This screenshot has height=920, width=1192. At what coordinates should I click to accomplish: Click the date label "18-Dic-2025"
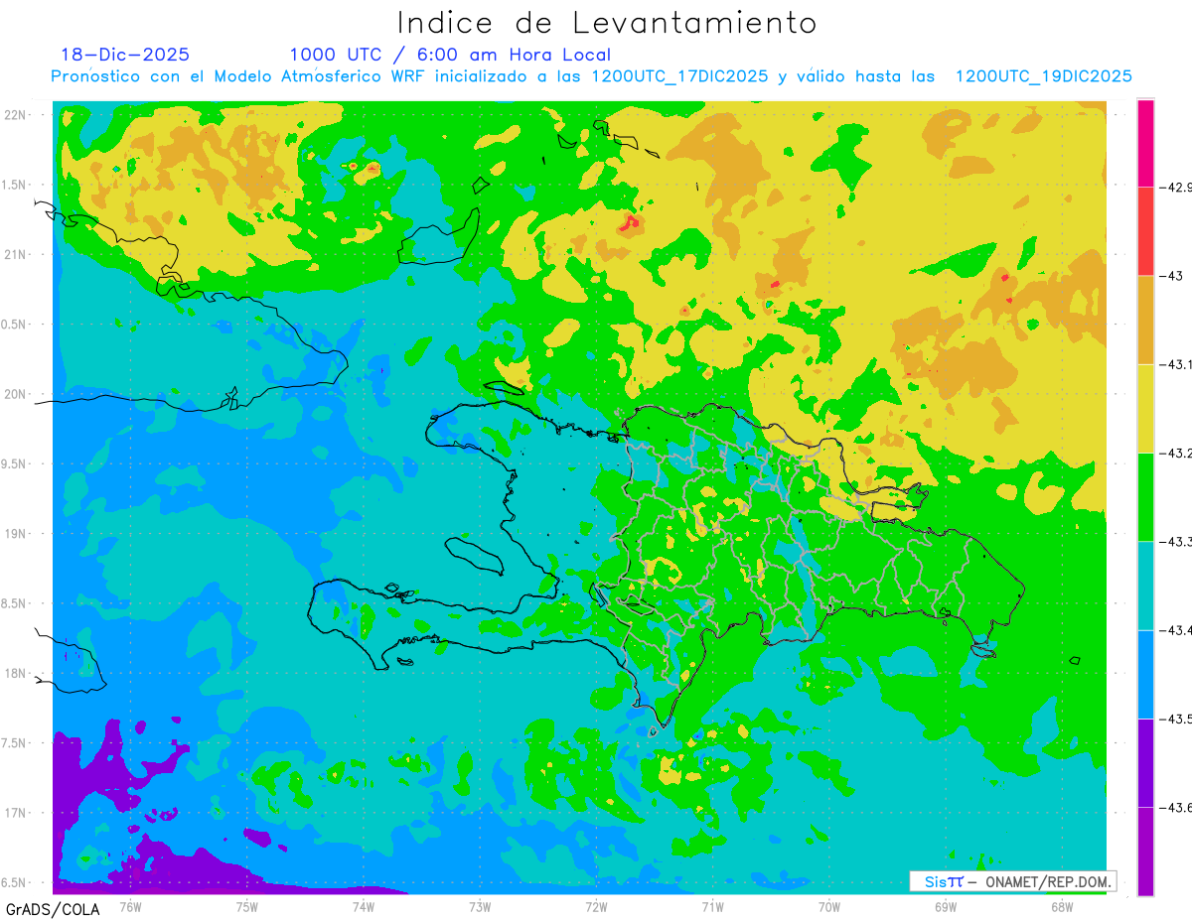pos(125,55)
